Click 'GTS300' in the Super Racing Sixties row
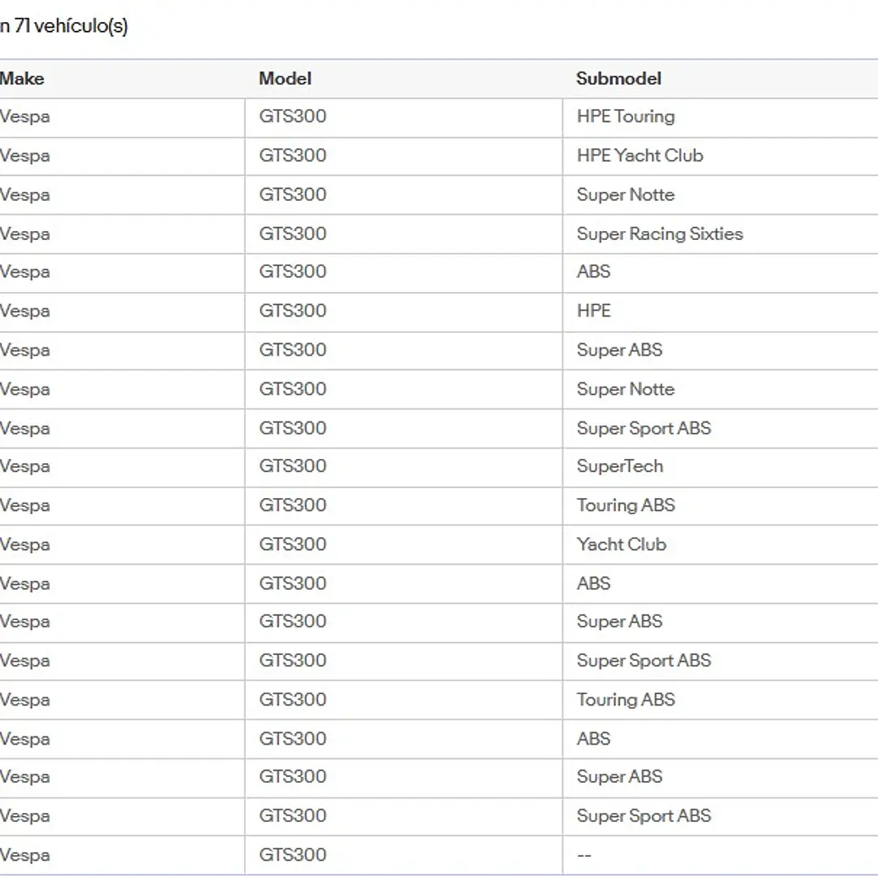 point(292,234)
